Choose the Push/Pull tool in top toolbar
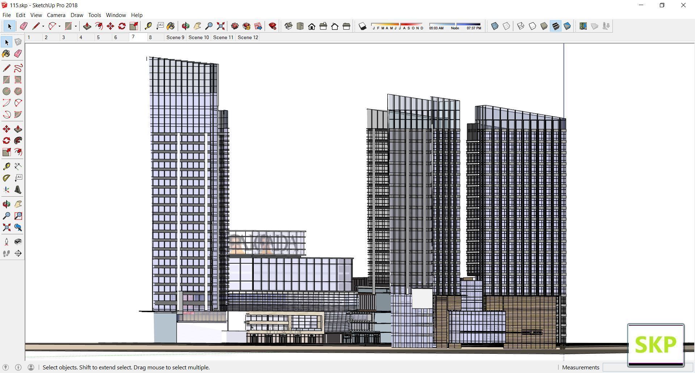Image resolution: width=695 pixels, height=373 pixels. click(x=87, y=26)
